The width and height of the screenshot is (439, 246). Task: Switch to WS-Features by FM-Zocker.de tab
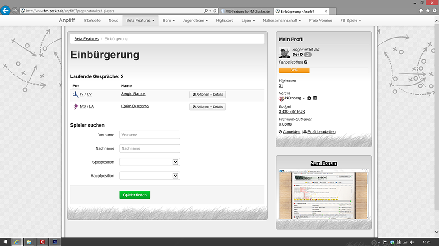click(x=247, y=10)
